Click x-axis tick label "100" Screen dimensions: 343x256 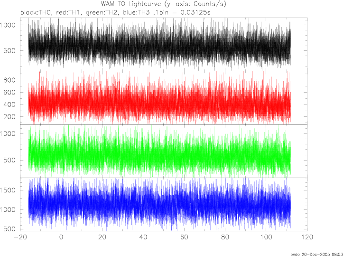266,237
